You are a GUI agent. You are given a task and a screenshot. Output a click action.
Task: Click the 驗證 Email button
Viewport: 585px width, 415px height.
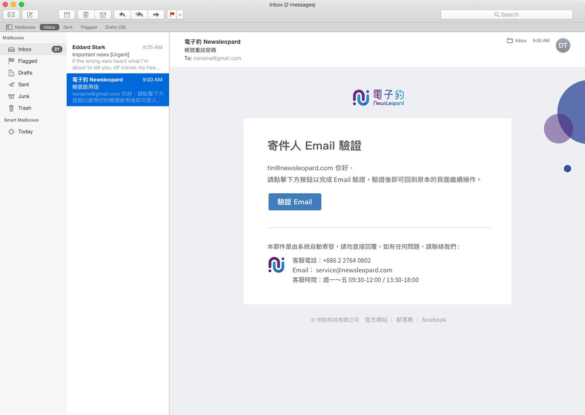click(294, 202)
